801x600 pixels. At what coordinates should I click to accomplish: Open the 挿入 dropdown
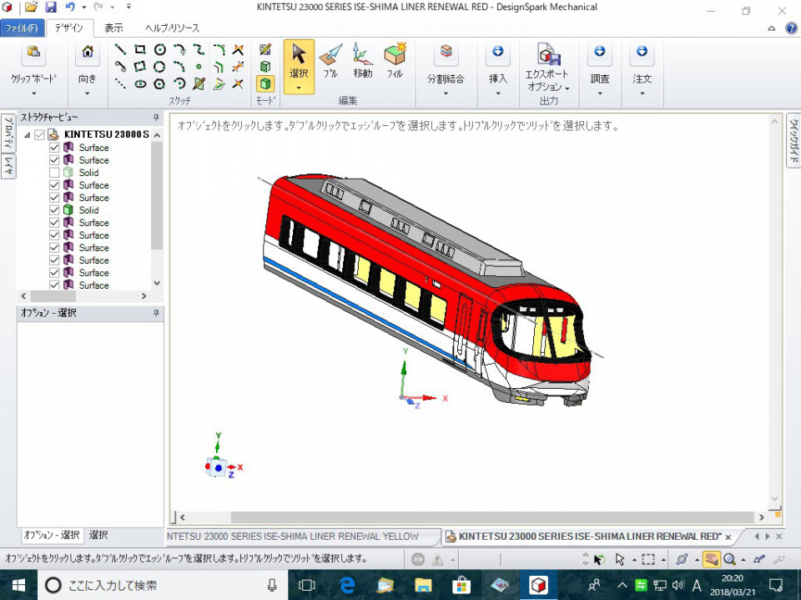[498, 93]
